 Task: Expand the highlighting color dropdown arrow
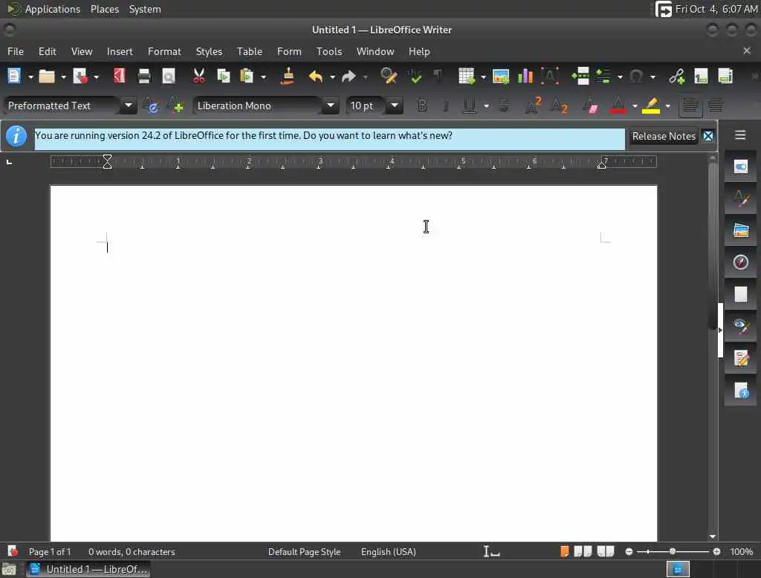pos(668,105)
